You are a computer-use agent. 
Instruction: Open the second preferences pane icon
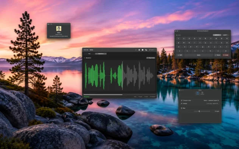point(202,93)
